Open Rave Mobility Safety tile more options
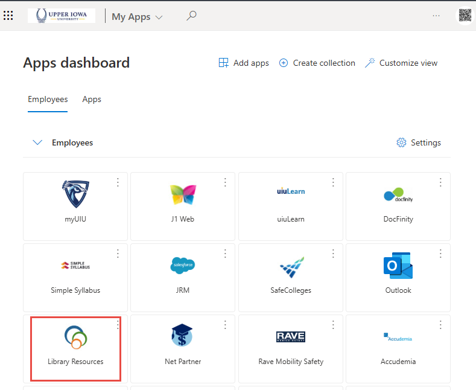The image size is (476, 390). coord(333,325)
